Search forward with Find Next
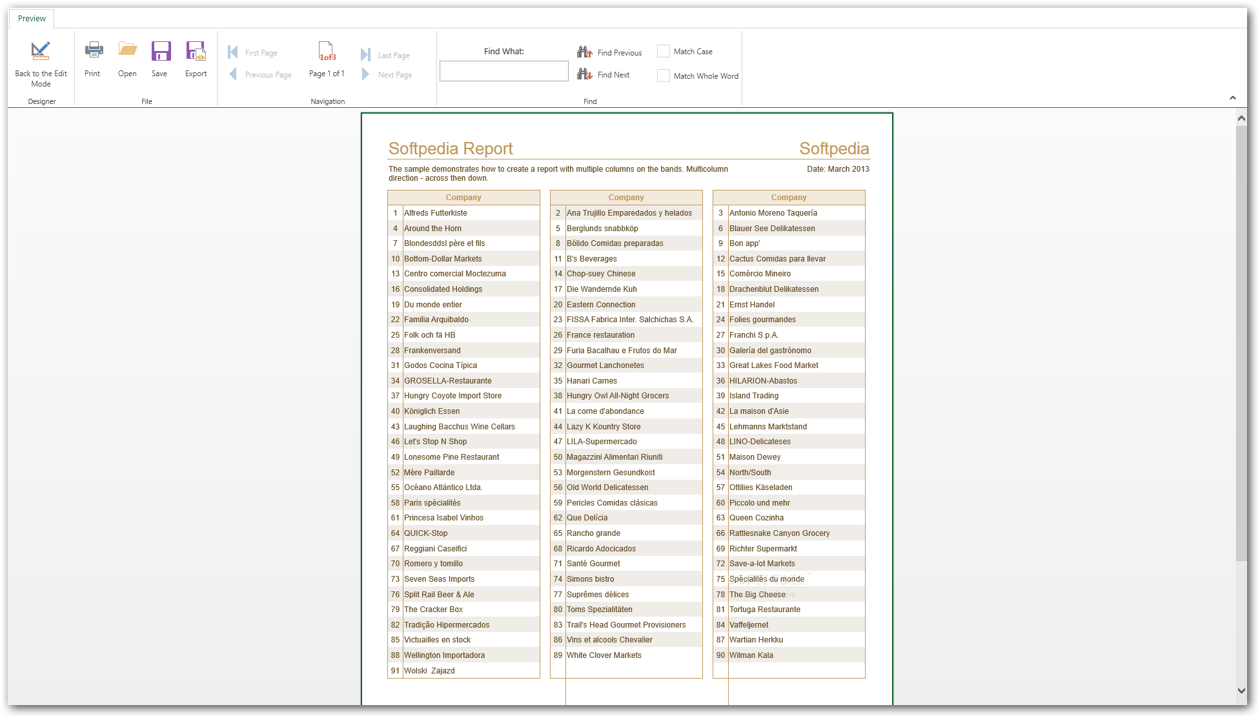The height and width of the screenshot is (718, 1260). 604,75
